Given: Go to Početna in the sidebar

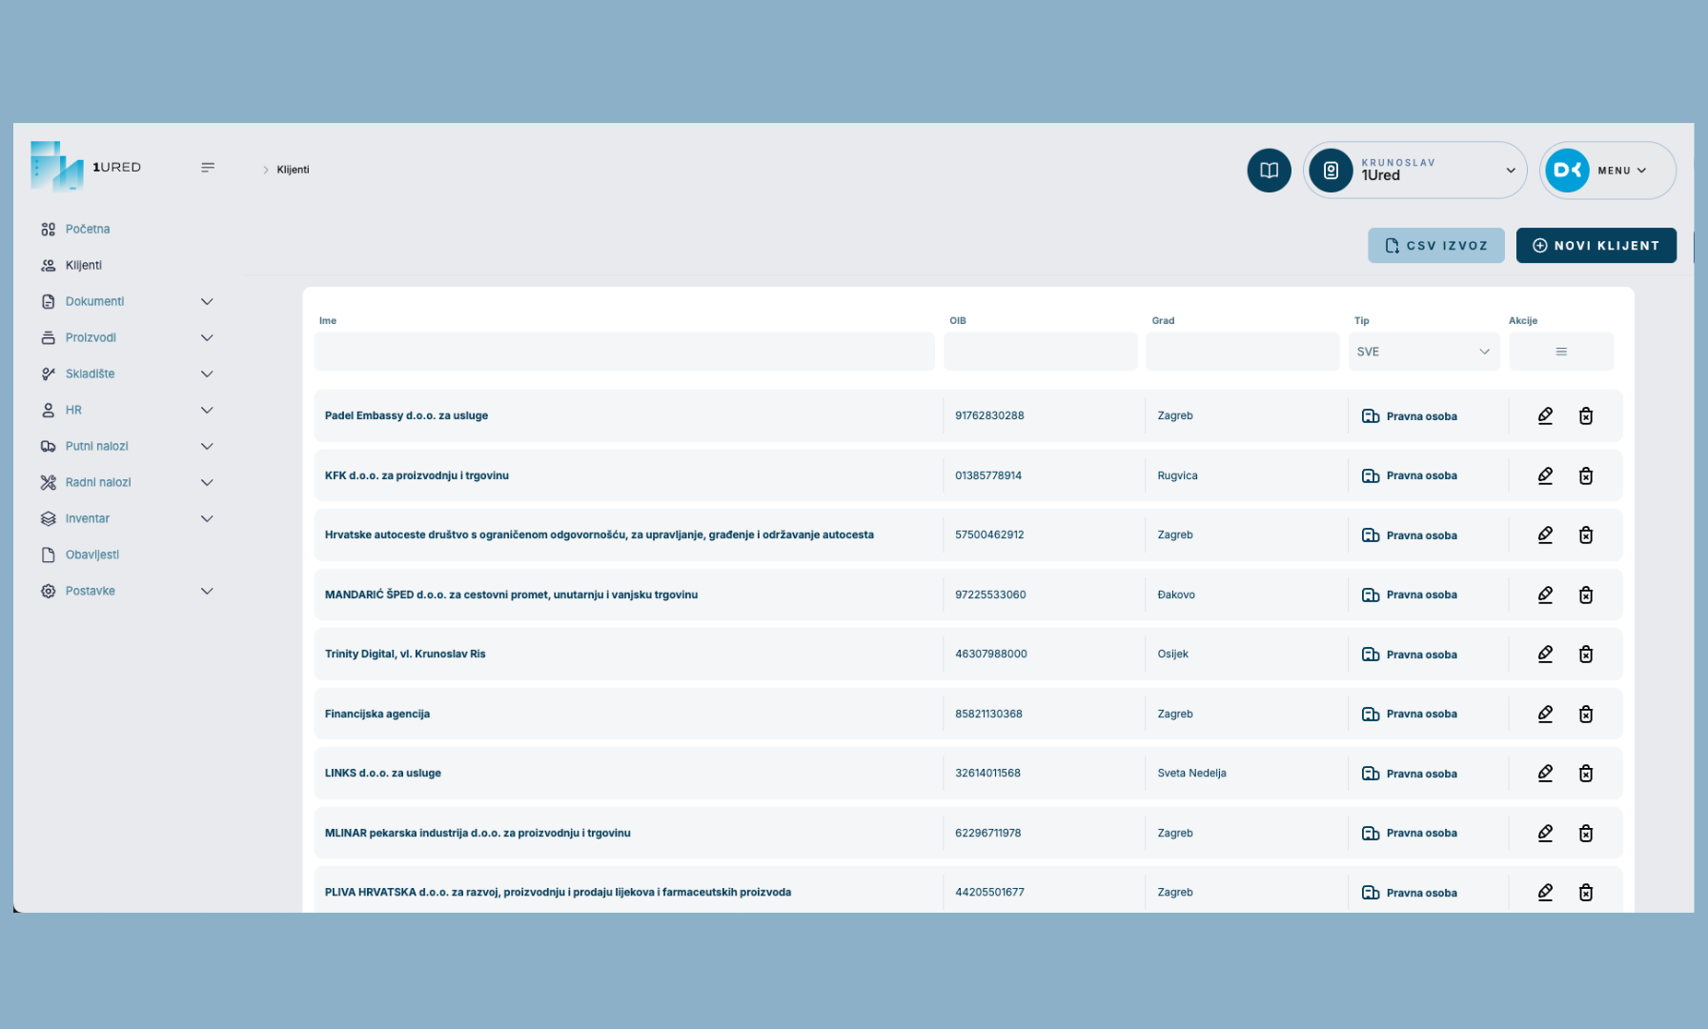Looking at the screenshot, I should pyautogui.click(x=87, y=229).
